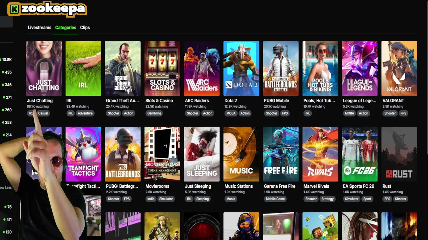Open the PUBG Battlegrounds cover image
This screenshot has width=428, height=240.
click(x=123, y=154)
